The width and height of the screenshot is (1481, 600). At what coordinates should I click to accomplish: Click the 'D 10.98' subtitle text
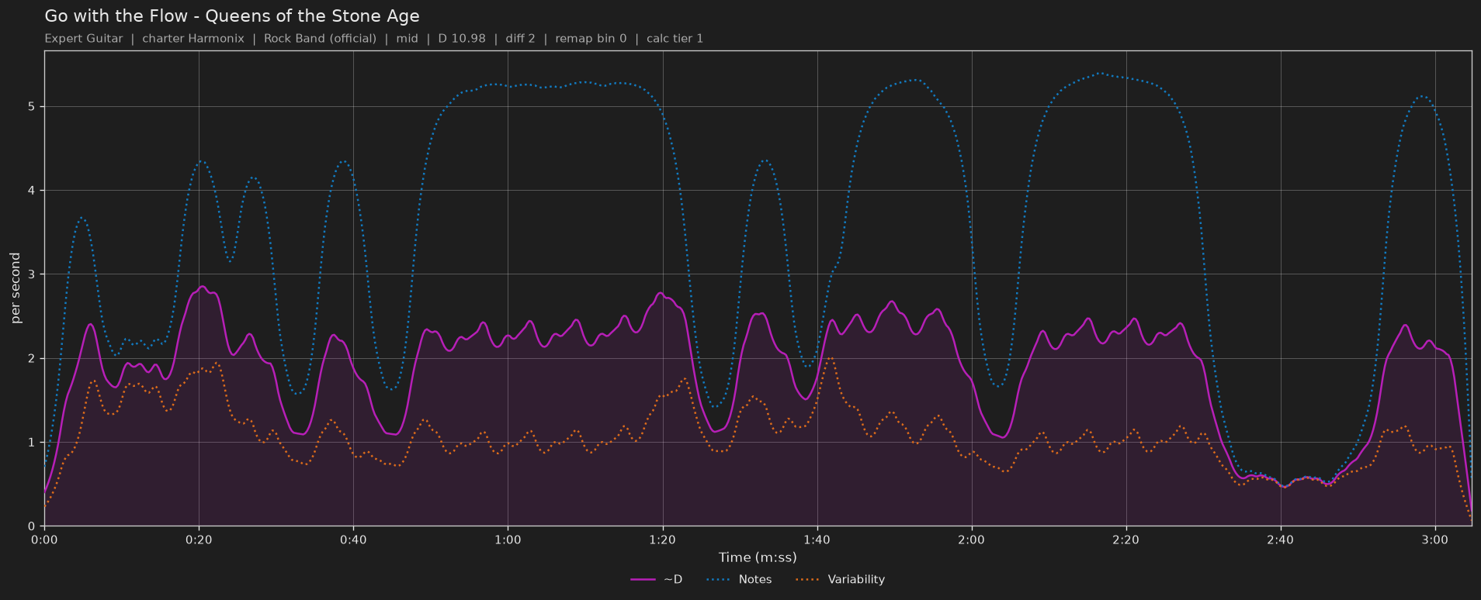462,39
